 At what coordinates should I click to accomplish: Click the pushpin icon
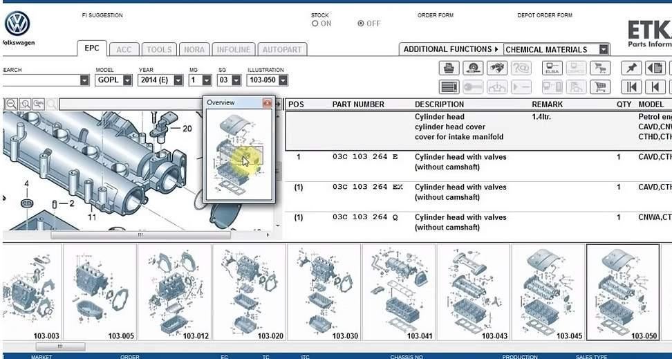631,68
